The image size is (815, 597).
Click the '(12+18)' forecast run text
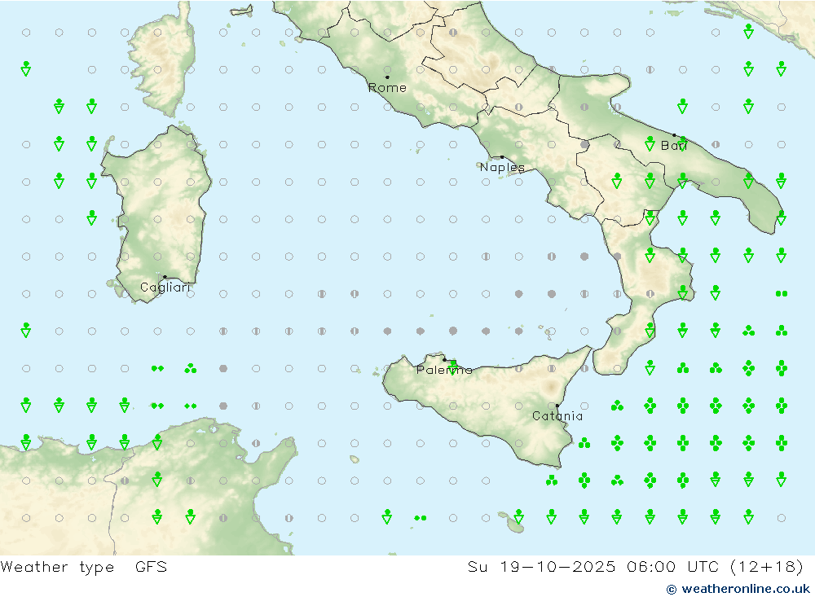coord(767,566)
